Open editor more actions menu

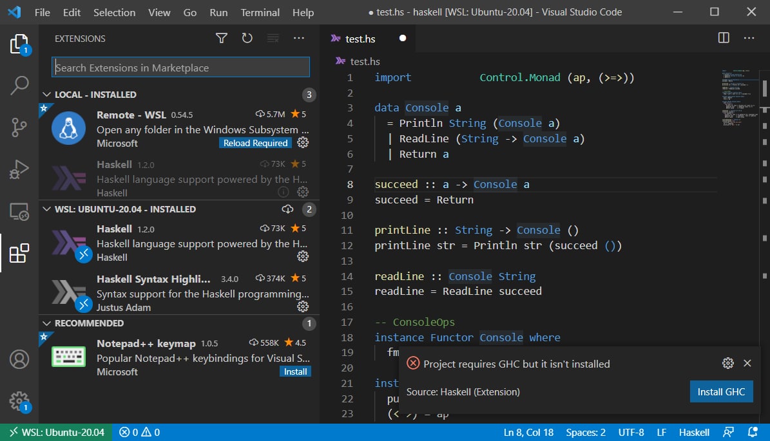tap(749, 38)
